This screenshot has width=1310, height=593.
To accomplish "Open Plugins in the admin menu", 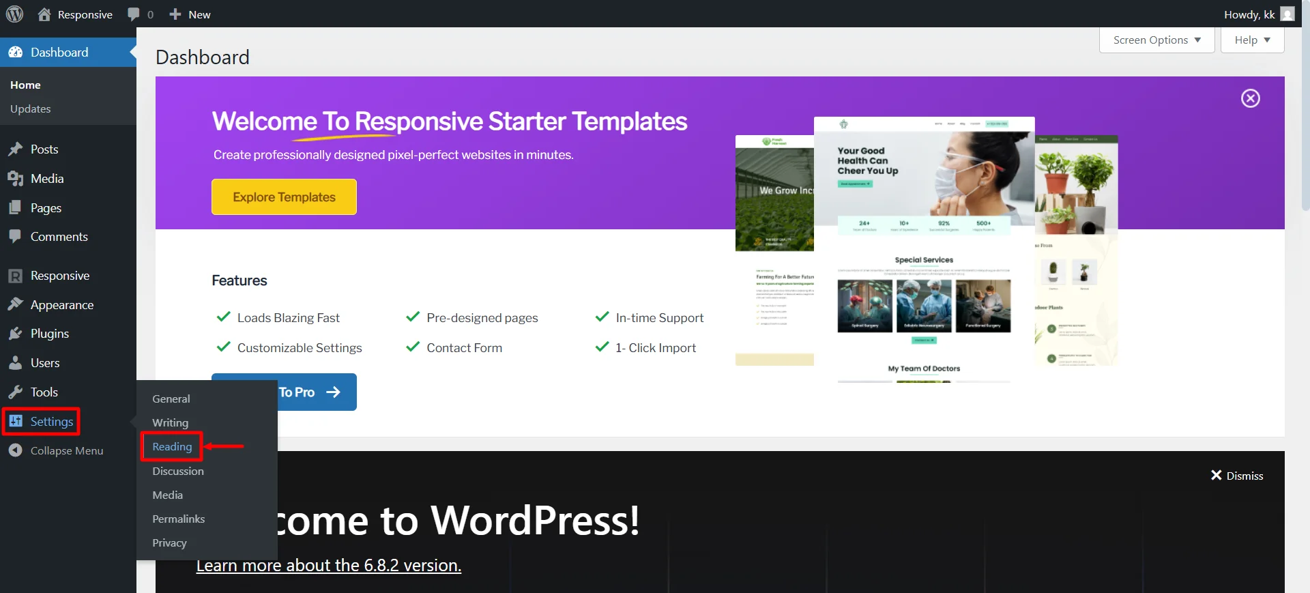I will pyautogui.click(x=50, y=334).
